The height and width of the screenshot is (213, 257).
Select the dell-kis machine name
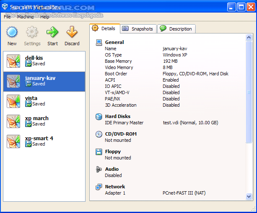coord(34,58)
